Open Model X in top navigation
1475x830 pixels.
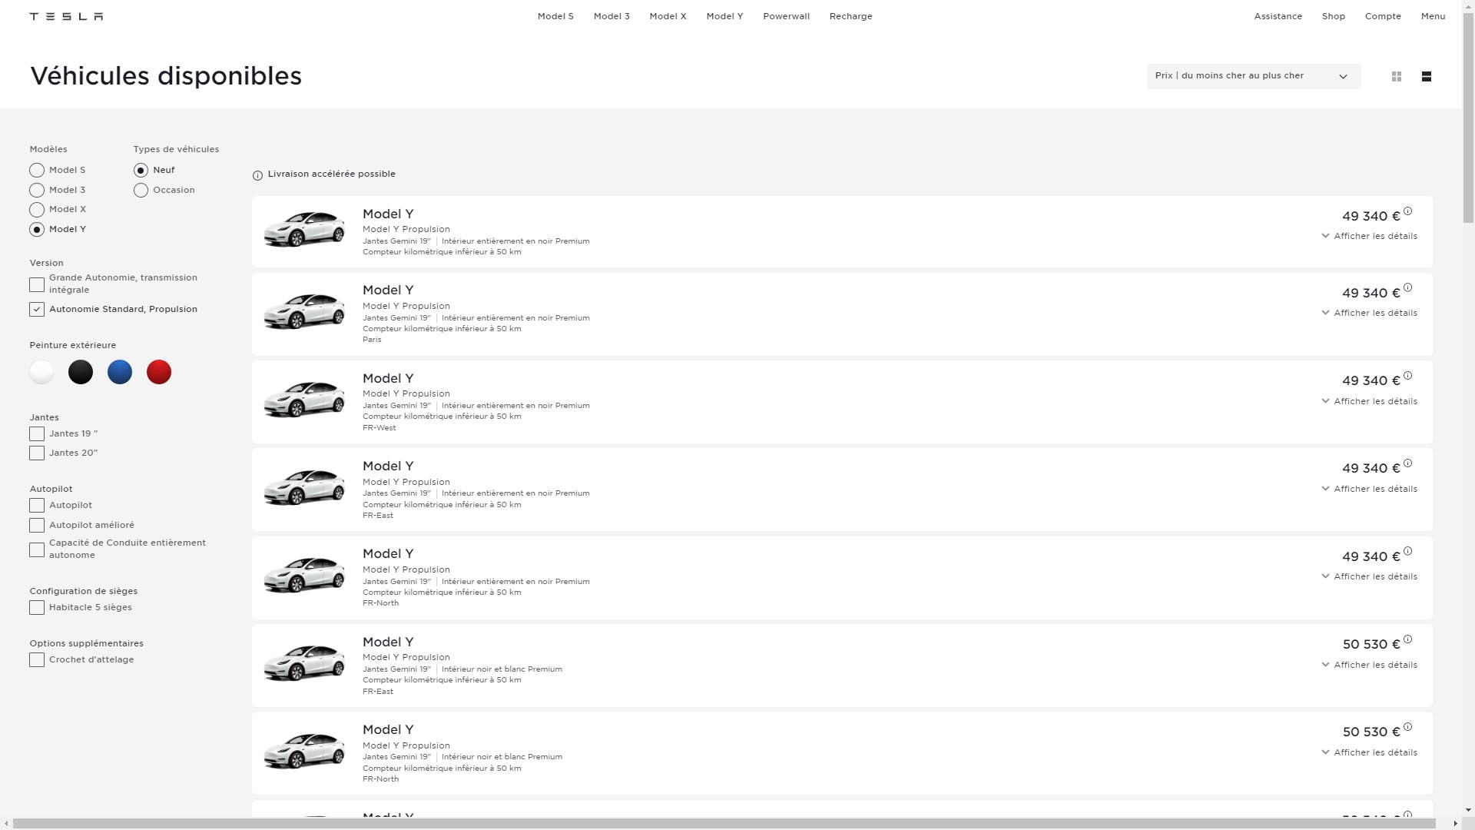click(x=668, y=16)
